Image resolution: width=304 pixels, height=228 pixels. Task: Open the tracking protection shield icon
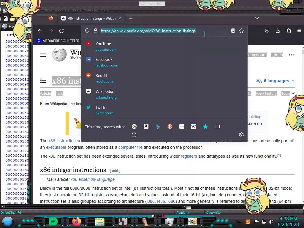87,31
